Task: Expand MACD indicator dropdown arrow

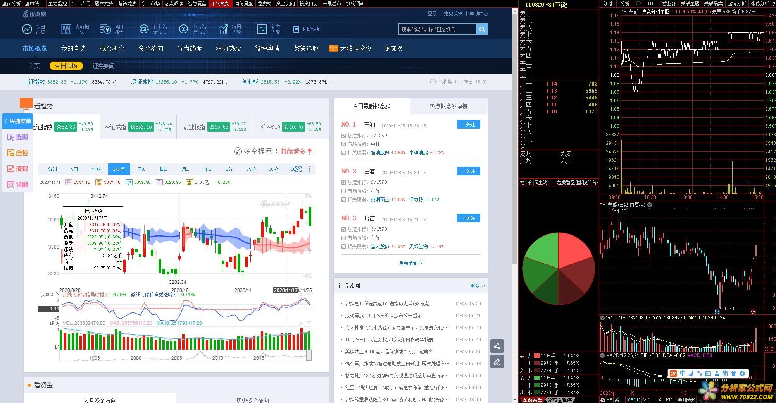Action: (x=602, y=355)
